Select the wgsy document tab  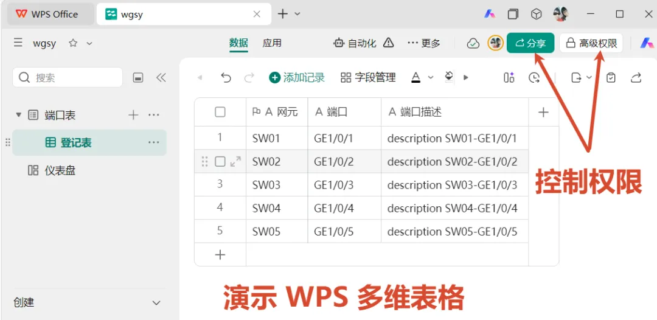[184, 14]
